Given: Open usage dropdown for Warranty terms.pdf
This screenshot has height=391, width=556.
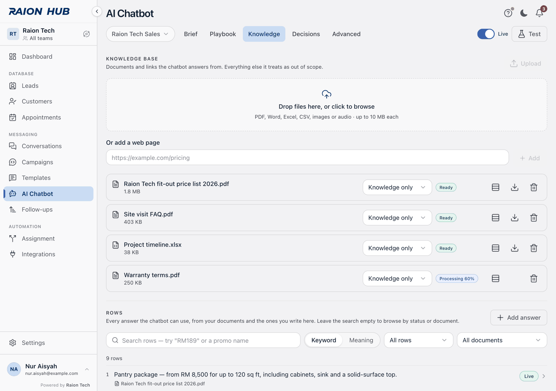Looking at the screenshot, I should click(397, 278).
